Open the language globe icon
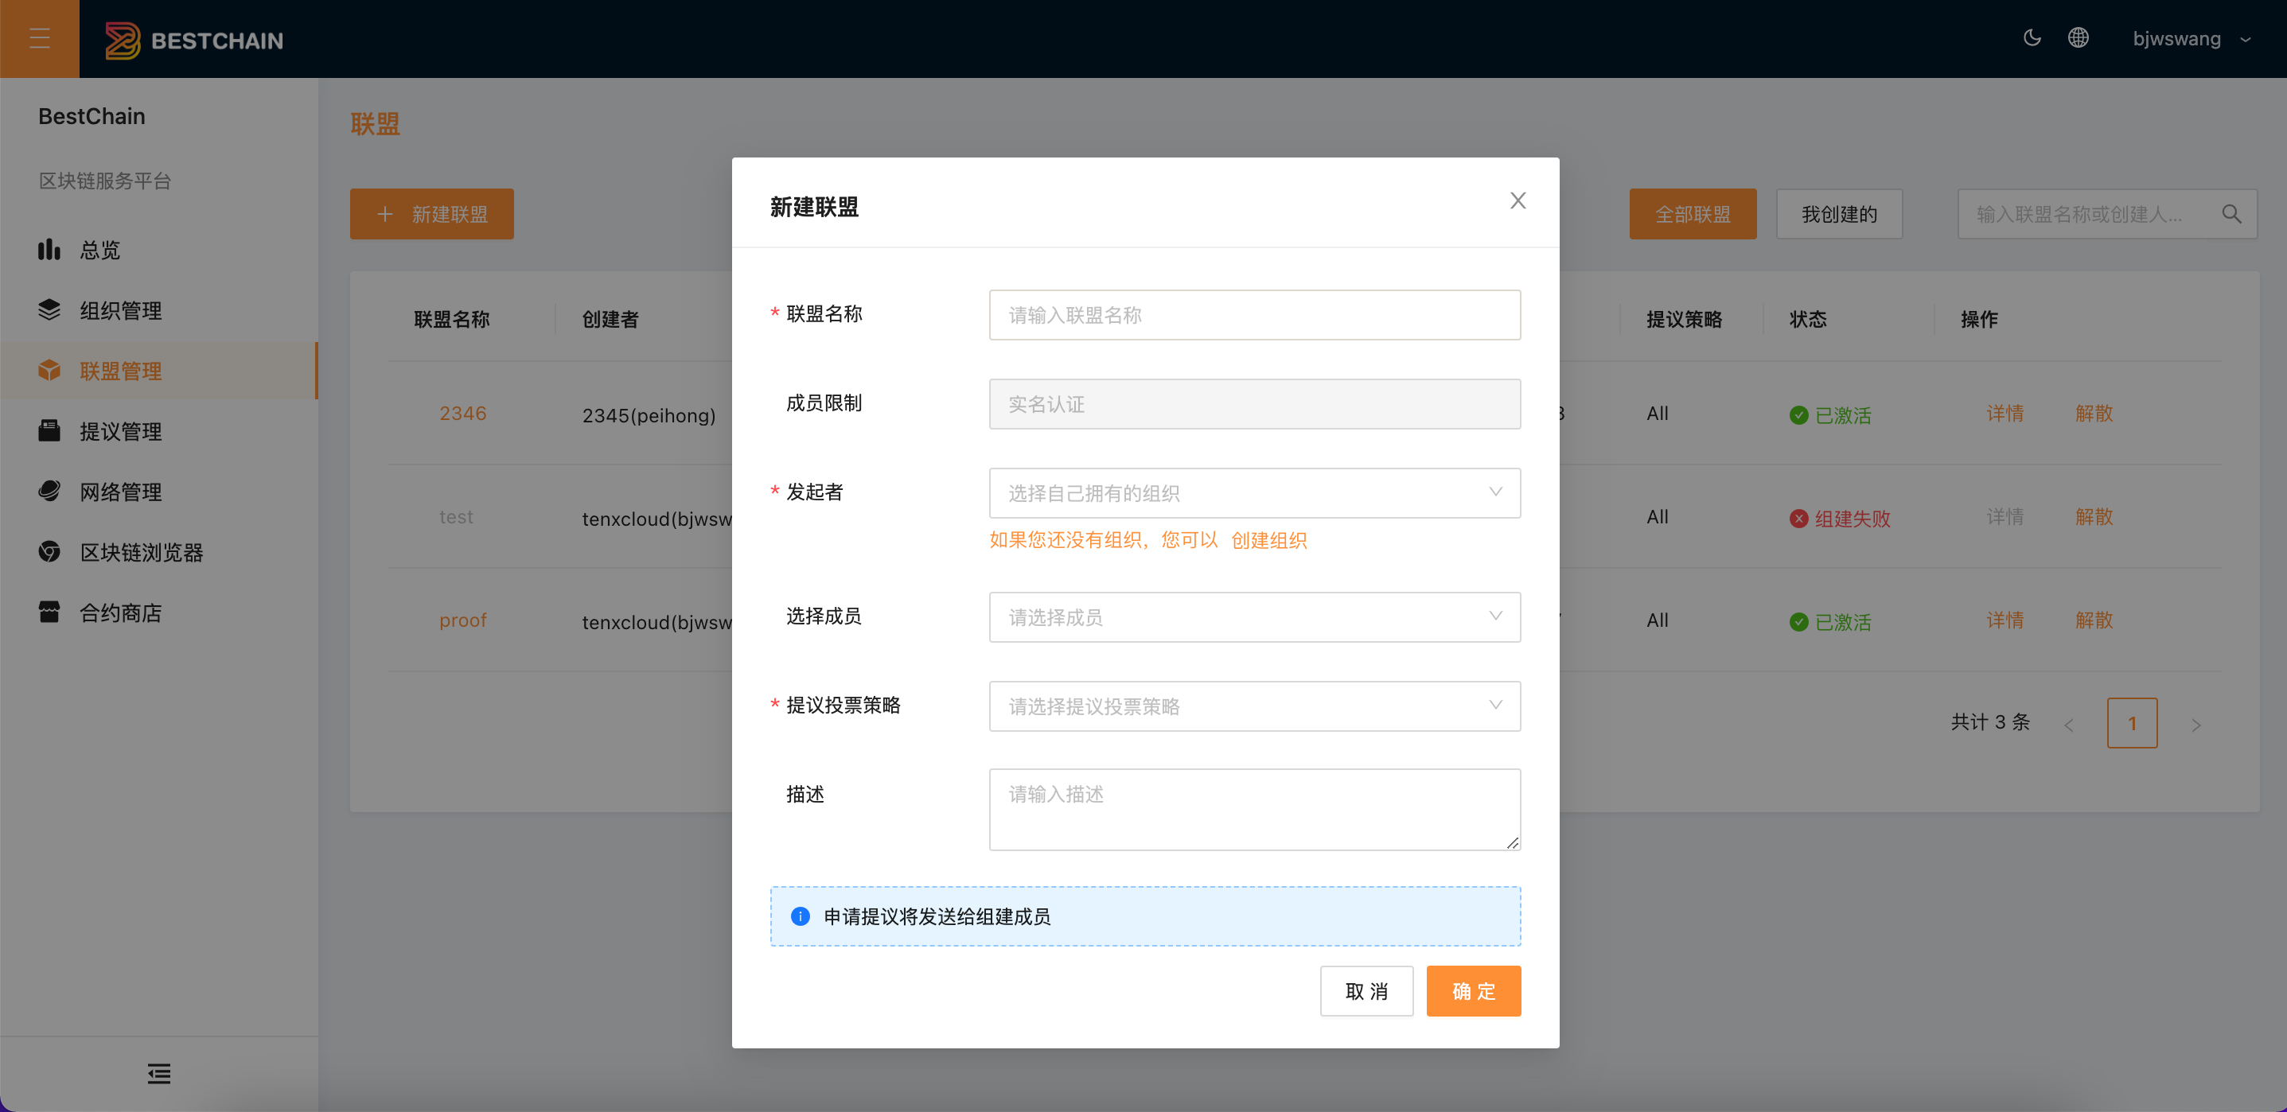The image size is (2287, 1112). pyautogui.click(x=2078, y=38)
